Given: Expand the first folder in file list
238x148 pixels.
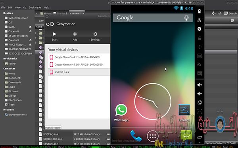Looking at the screenshot, I should pyautogui.click(x=36, y=33).
